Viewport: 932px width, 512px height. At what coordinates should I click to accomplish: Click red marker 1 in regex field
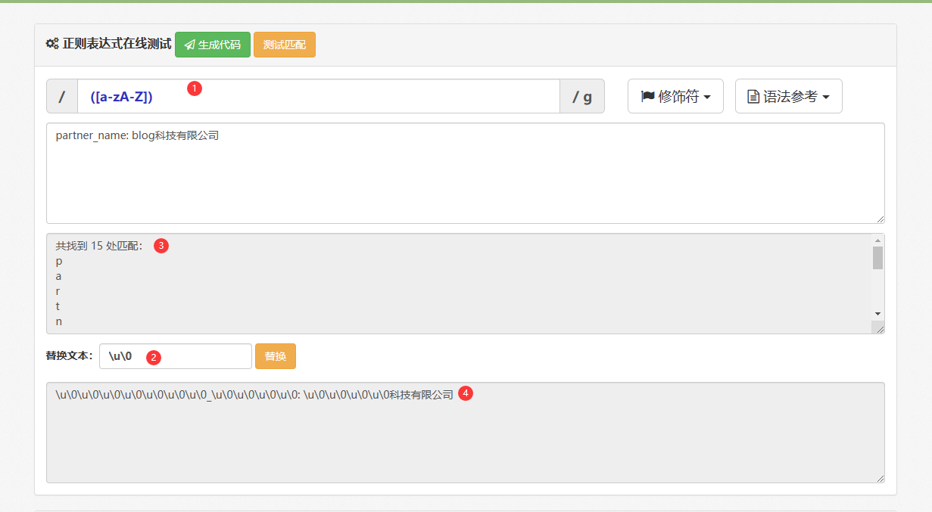(x=194, y=88)
